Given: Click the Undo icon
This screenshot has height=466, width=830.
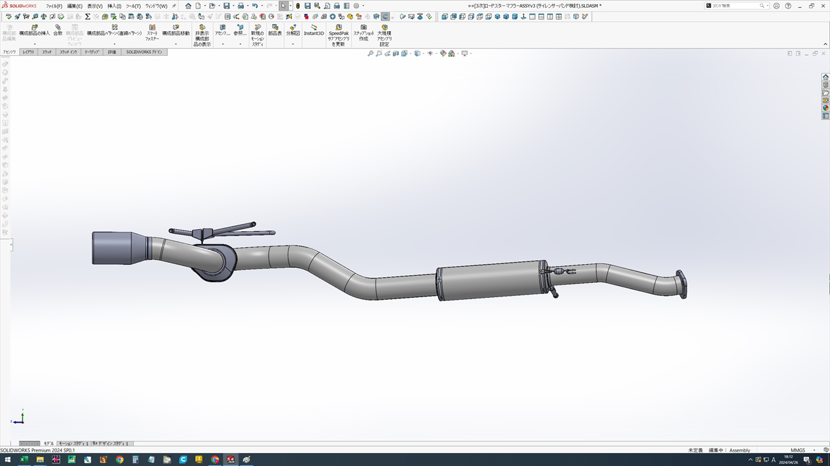Looking at the screenshot, I should tap(255, 6).
